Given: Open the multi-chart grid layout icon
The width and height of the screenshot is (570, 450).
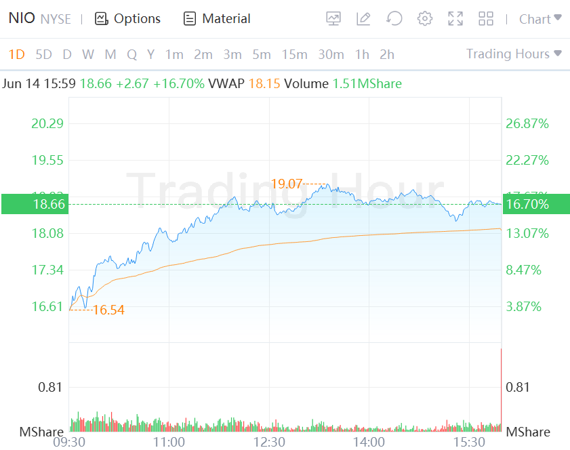Looking at the screenshot, I should pos(486,19).
